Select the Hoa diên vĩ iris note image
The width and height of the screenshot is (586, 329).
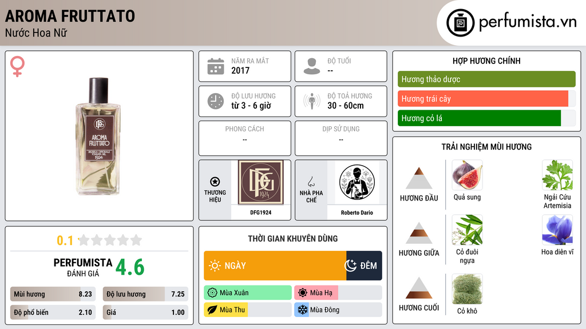tap(557, 230)
